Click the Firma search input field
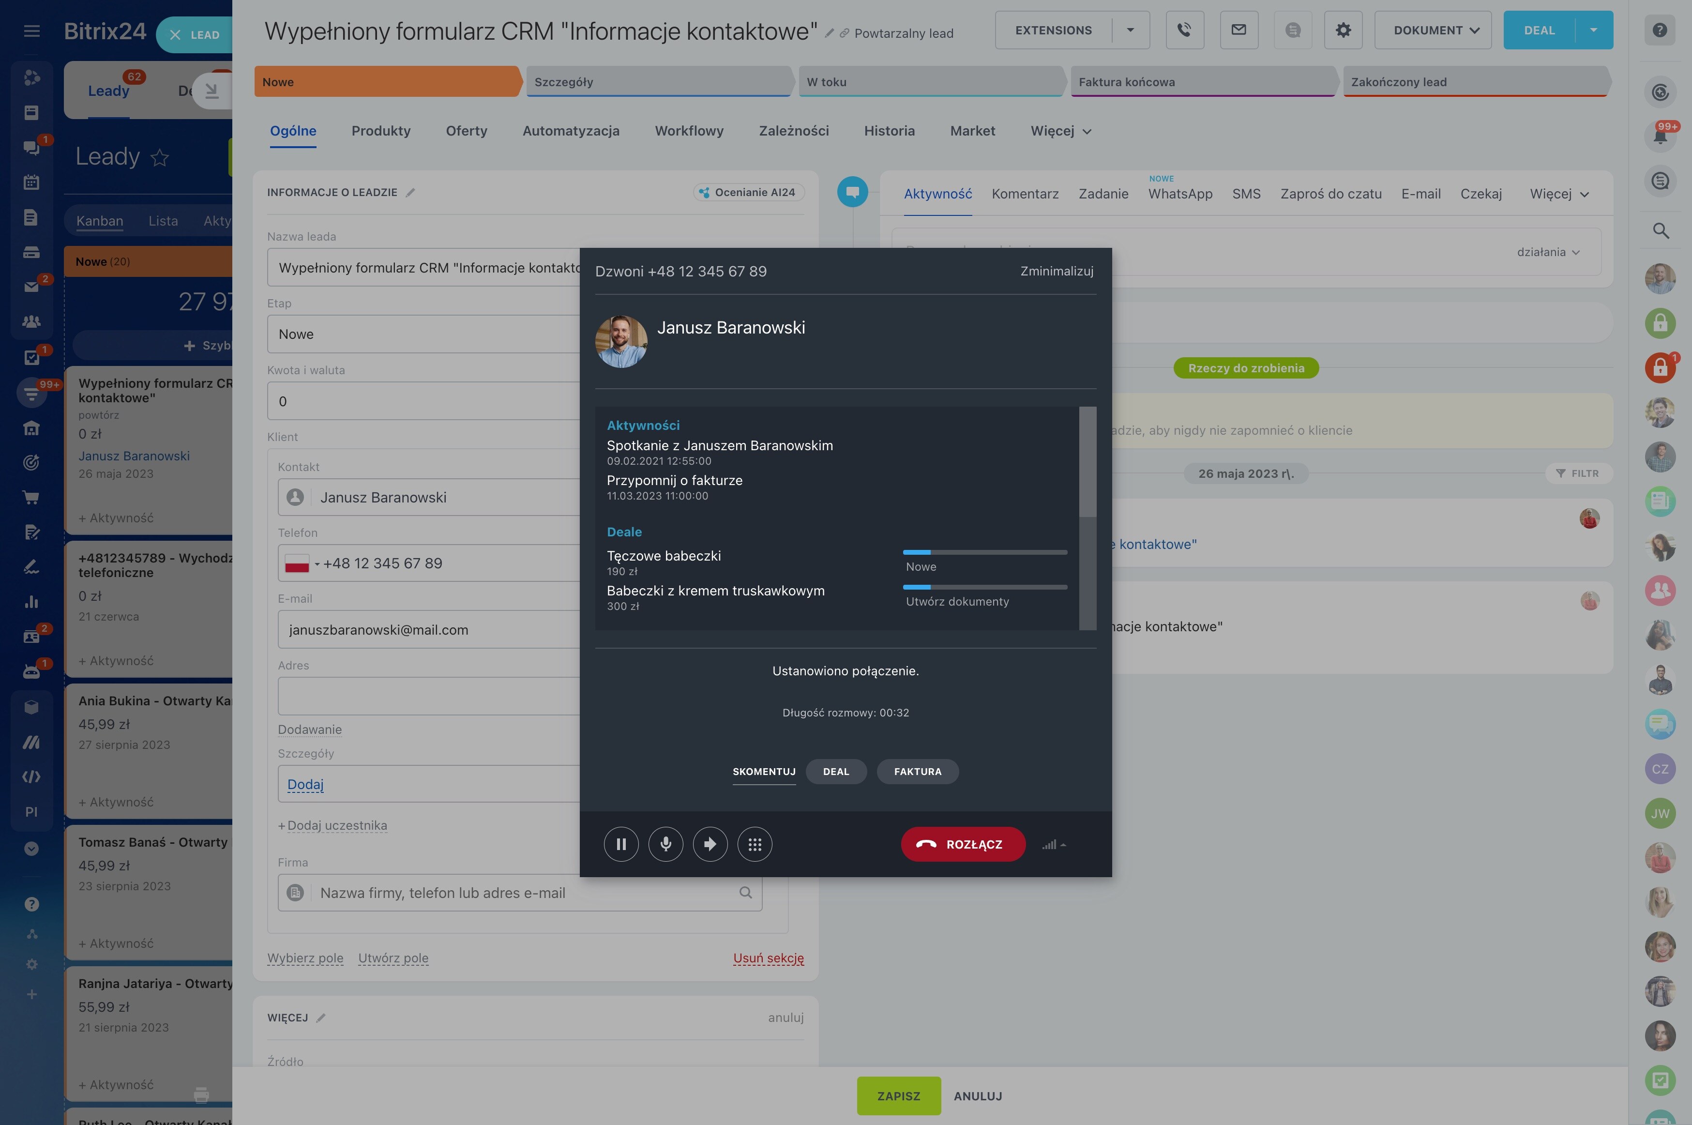The height and width of the screenshot is (1125, 1692). point(520,893)
